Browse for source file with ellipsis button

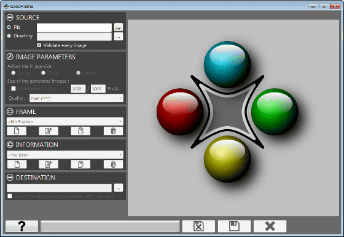(119, 28)
